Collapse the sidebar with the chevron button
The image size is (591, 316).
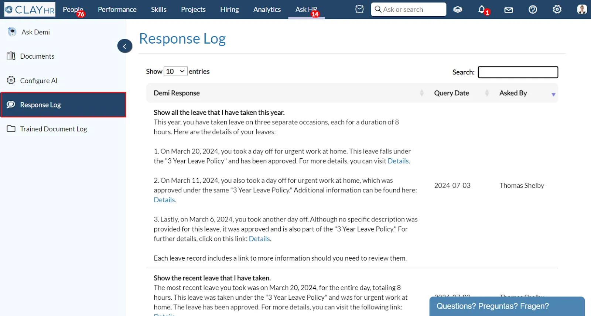[x=125, y=46]
